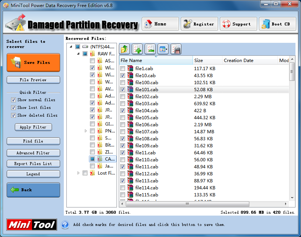The height and width of the screenshot is (237, 301).
Task: Click the RAW F... folder icon
Action: [92, 54]
